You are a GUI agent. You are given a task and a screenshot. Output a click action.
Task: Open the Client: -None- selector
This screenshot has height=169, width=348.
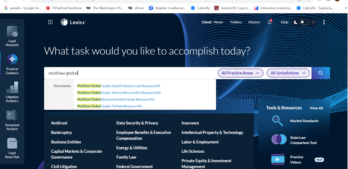tap(213, 22)
